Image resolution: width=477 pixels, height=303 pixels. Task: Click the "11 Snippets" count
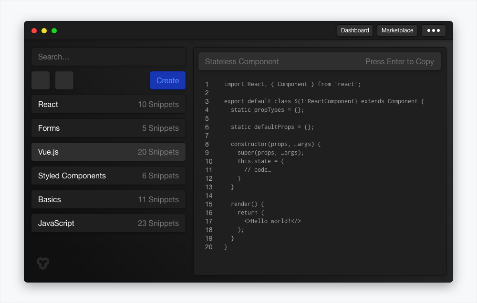158,199
